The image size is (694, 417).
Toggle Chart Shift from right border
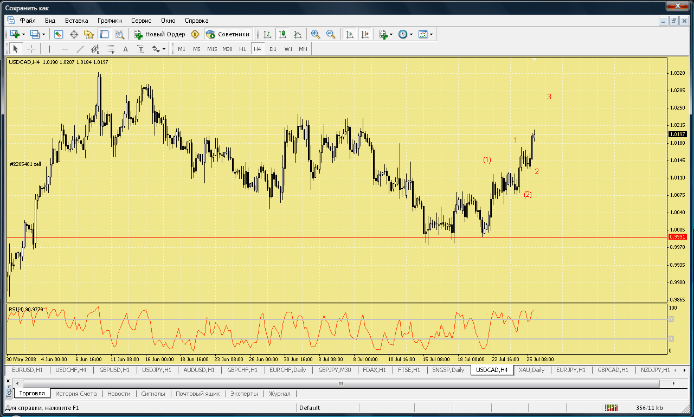click(x=365, y=34)
